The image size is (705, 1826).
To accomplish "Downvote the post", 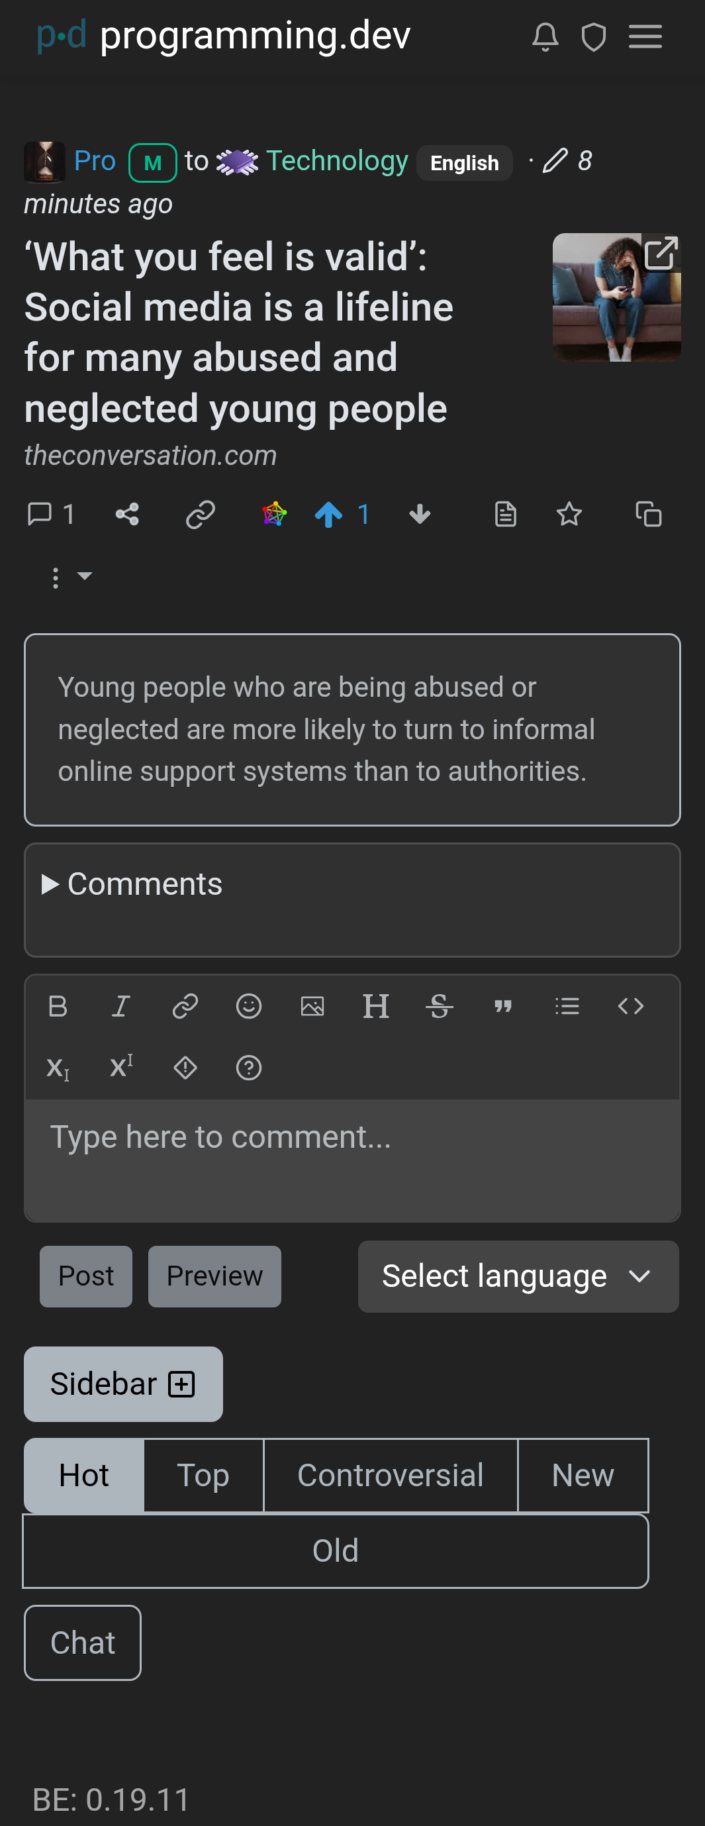I will point(420,515).
